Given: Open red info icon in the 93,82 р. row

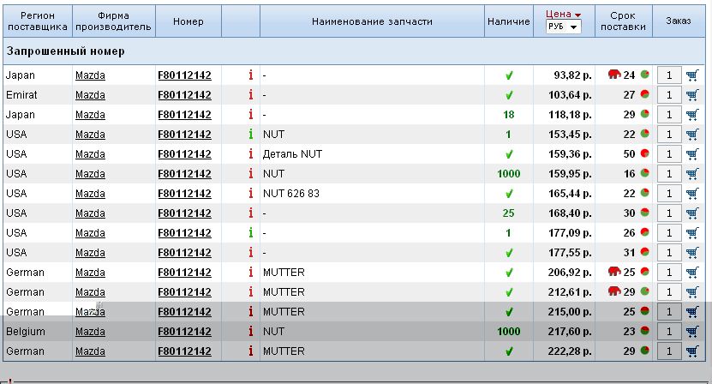Looking at the screenshot, I should pyautogui.click(x=251, y=75).
